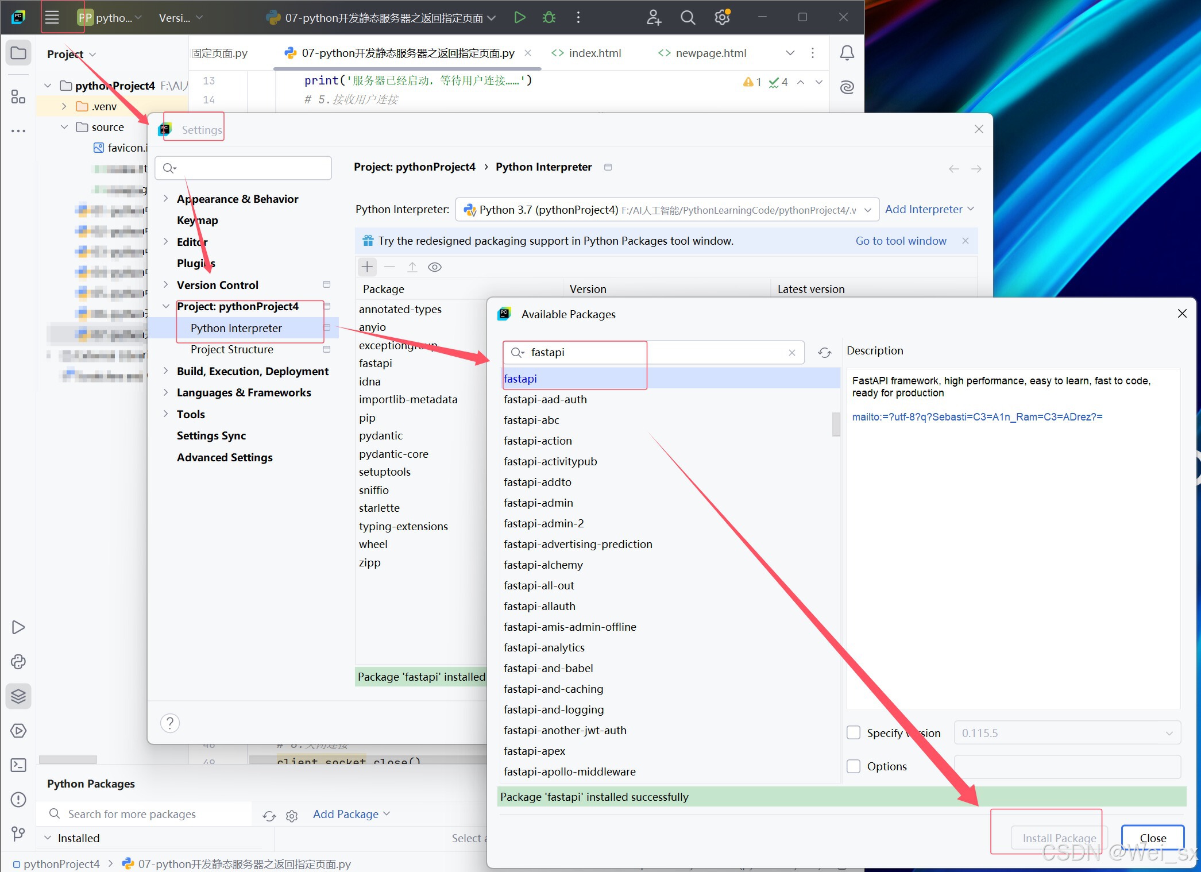Click the Debug bug icon
Viewport: 1201px width, 872px height.
point(549,18)
